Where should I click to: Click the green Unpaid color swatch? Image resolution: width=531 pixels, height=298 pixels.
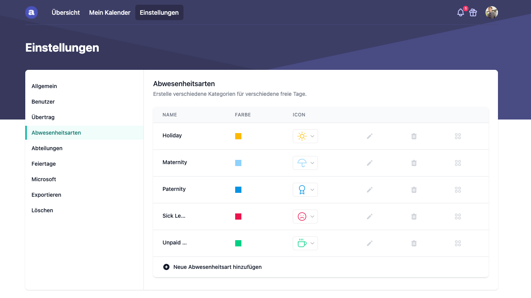(238, 243)
